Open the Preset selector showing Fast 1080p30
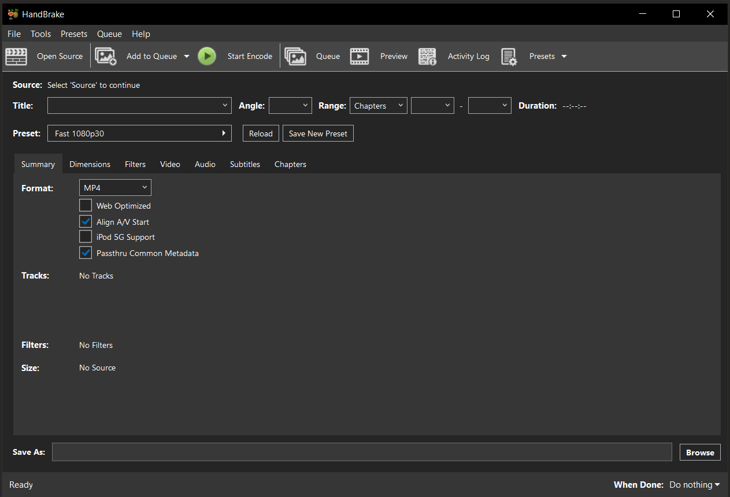The width and height of the screenshot is (730, 497). [x=139, y=133]
